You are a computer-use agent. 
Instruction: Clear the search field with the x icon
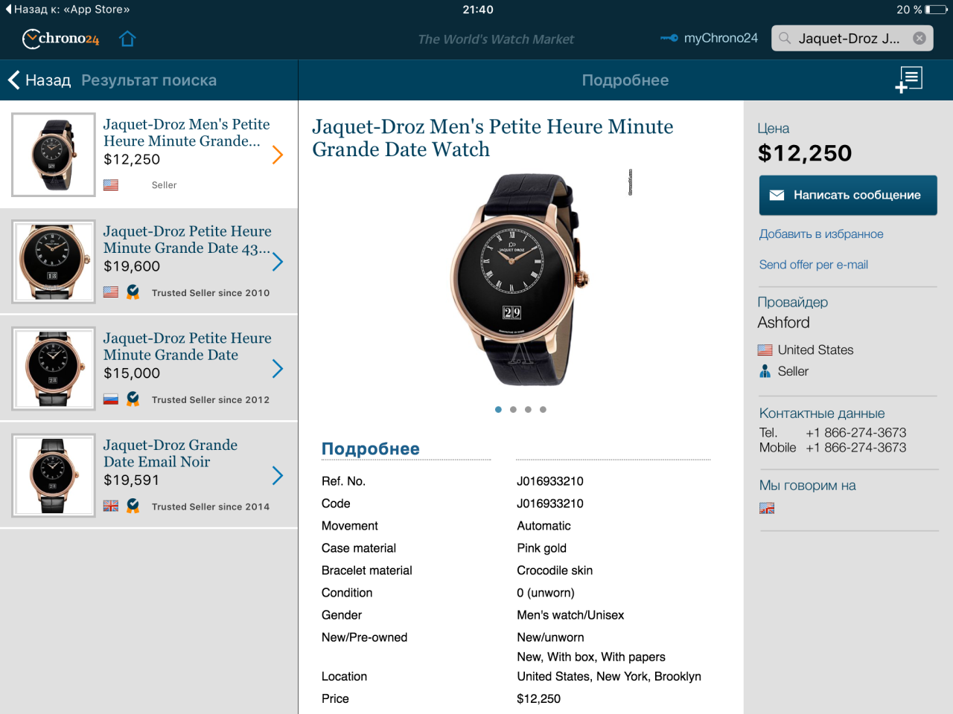[x=919, y=38]
